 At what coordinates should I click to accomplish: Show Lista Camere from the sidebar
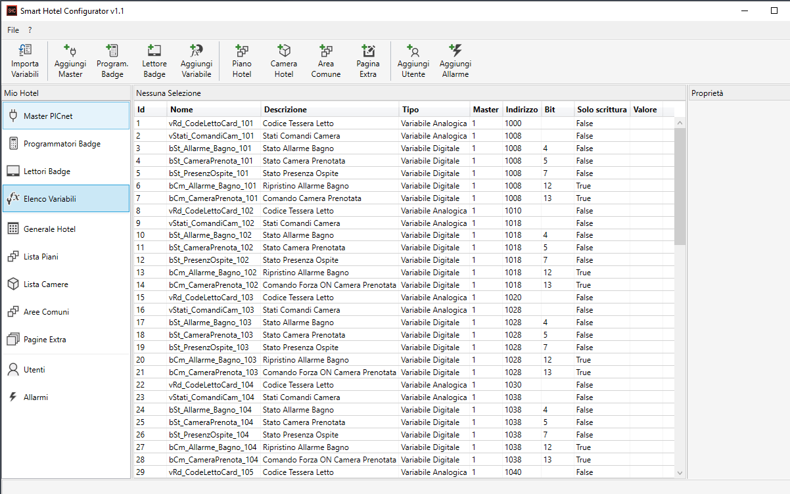pyautogui.click(x=66, y=284)
